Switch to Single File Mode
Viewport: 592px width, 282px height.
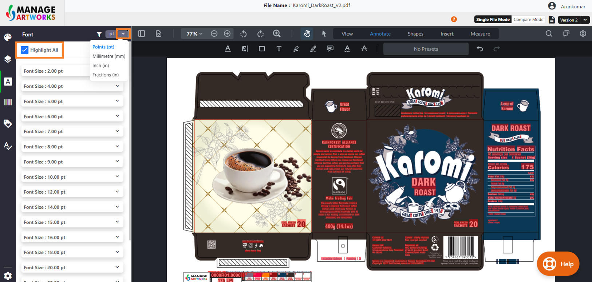click(x=493, y=20)
